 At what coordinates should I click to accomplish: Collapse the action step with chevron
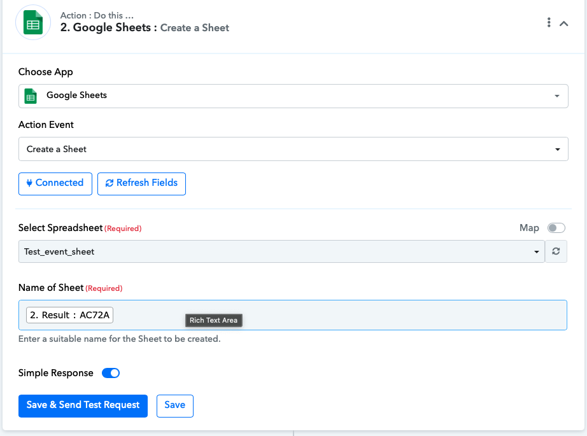click(564, 24)
